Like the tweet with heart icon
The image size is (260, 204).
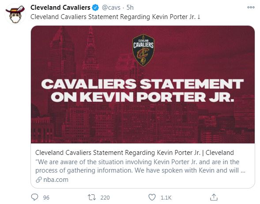click(152, 197)
